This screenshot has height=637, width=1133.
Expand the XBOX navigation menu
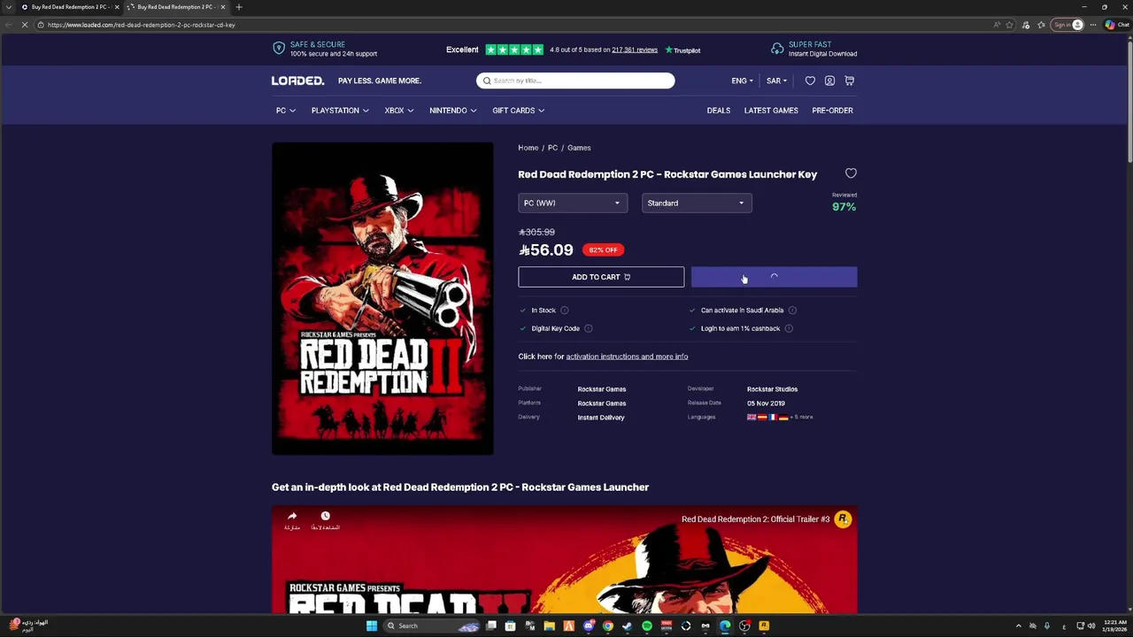click(399, 111)
